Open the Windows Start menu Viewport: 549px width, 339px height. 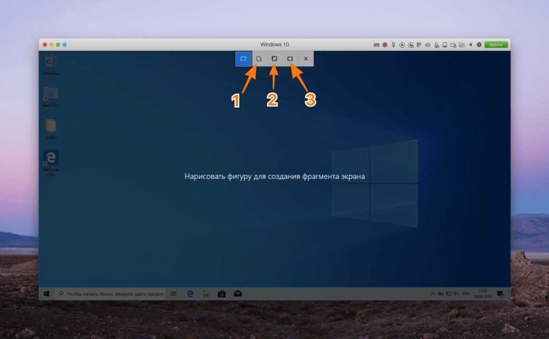click(x=46, y=294)
